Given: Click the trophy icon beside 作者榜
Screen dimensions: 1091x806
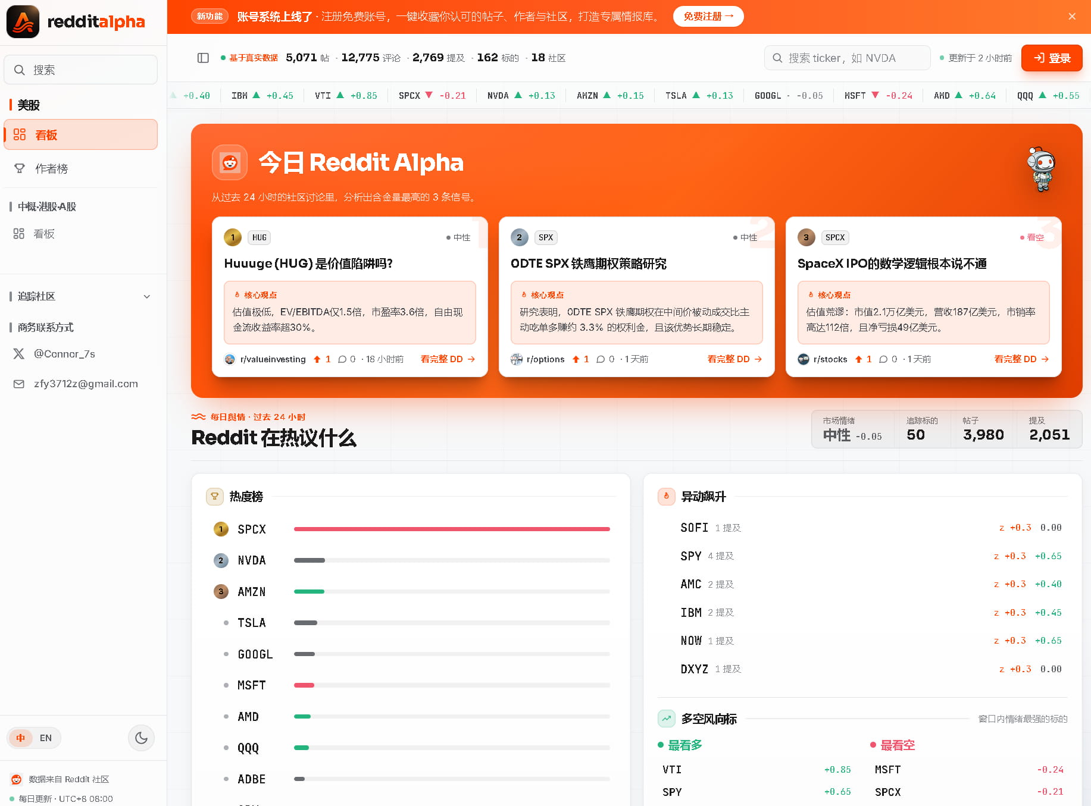Looking at the screenshot, I should [x=20, y=168].
